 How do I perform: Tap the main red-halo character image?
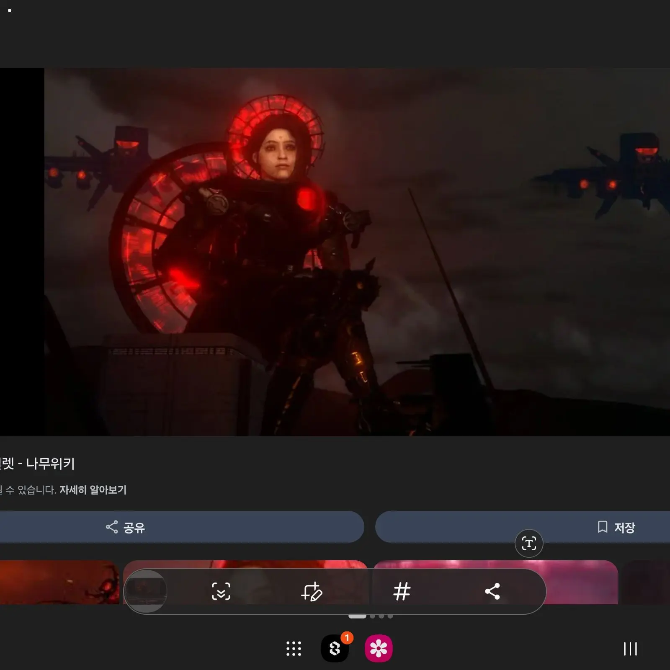tap(356, 251)
